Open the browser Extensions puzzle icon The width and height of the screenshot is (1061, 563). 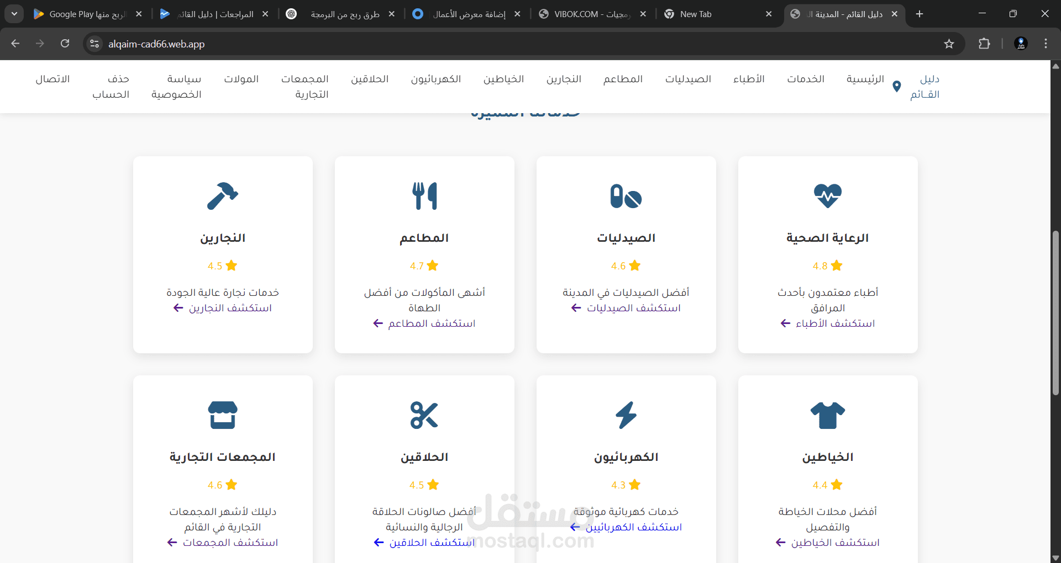(984, 44)
